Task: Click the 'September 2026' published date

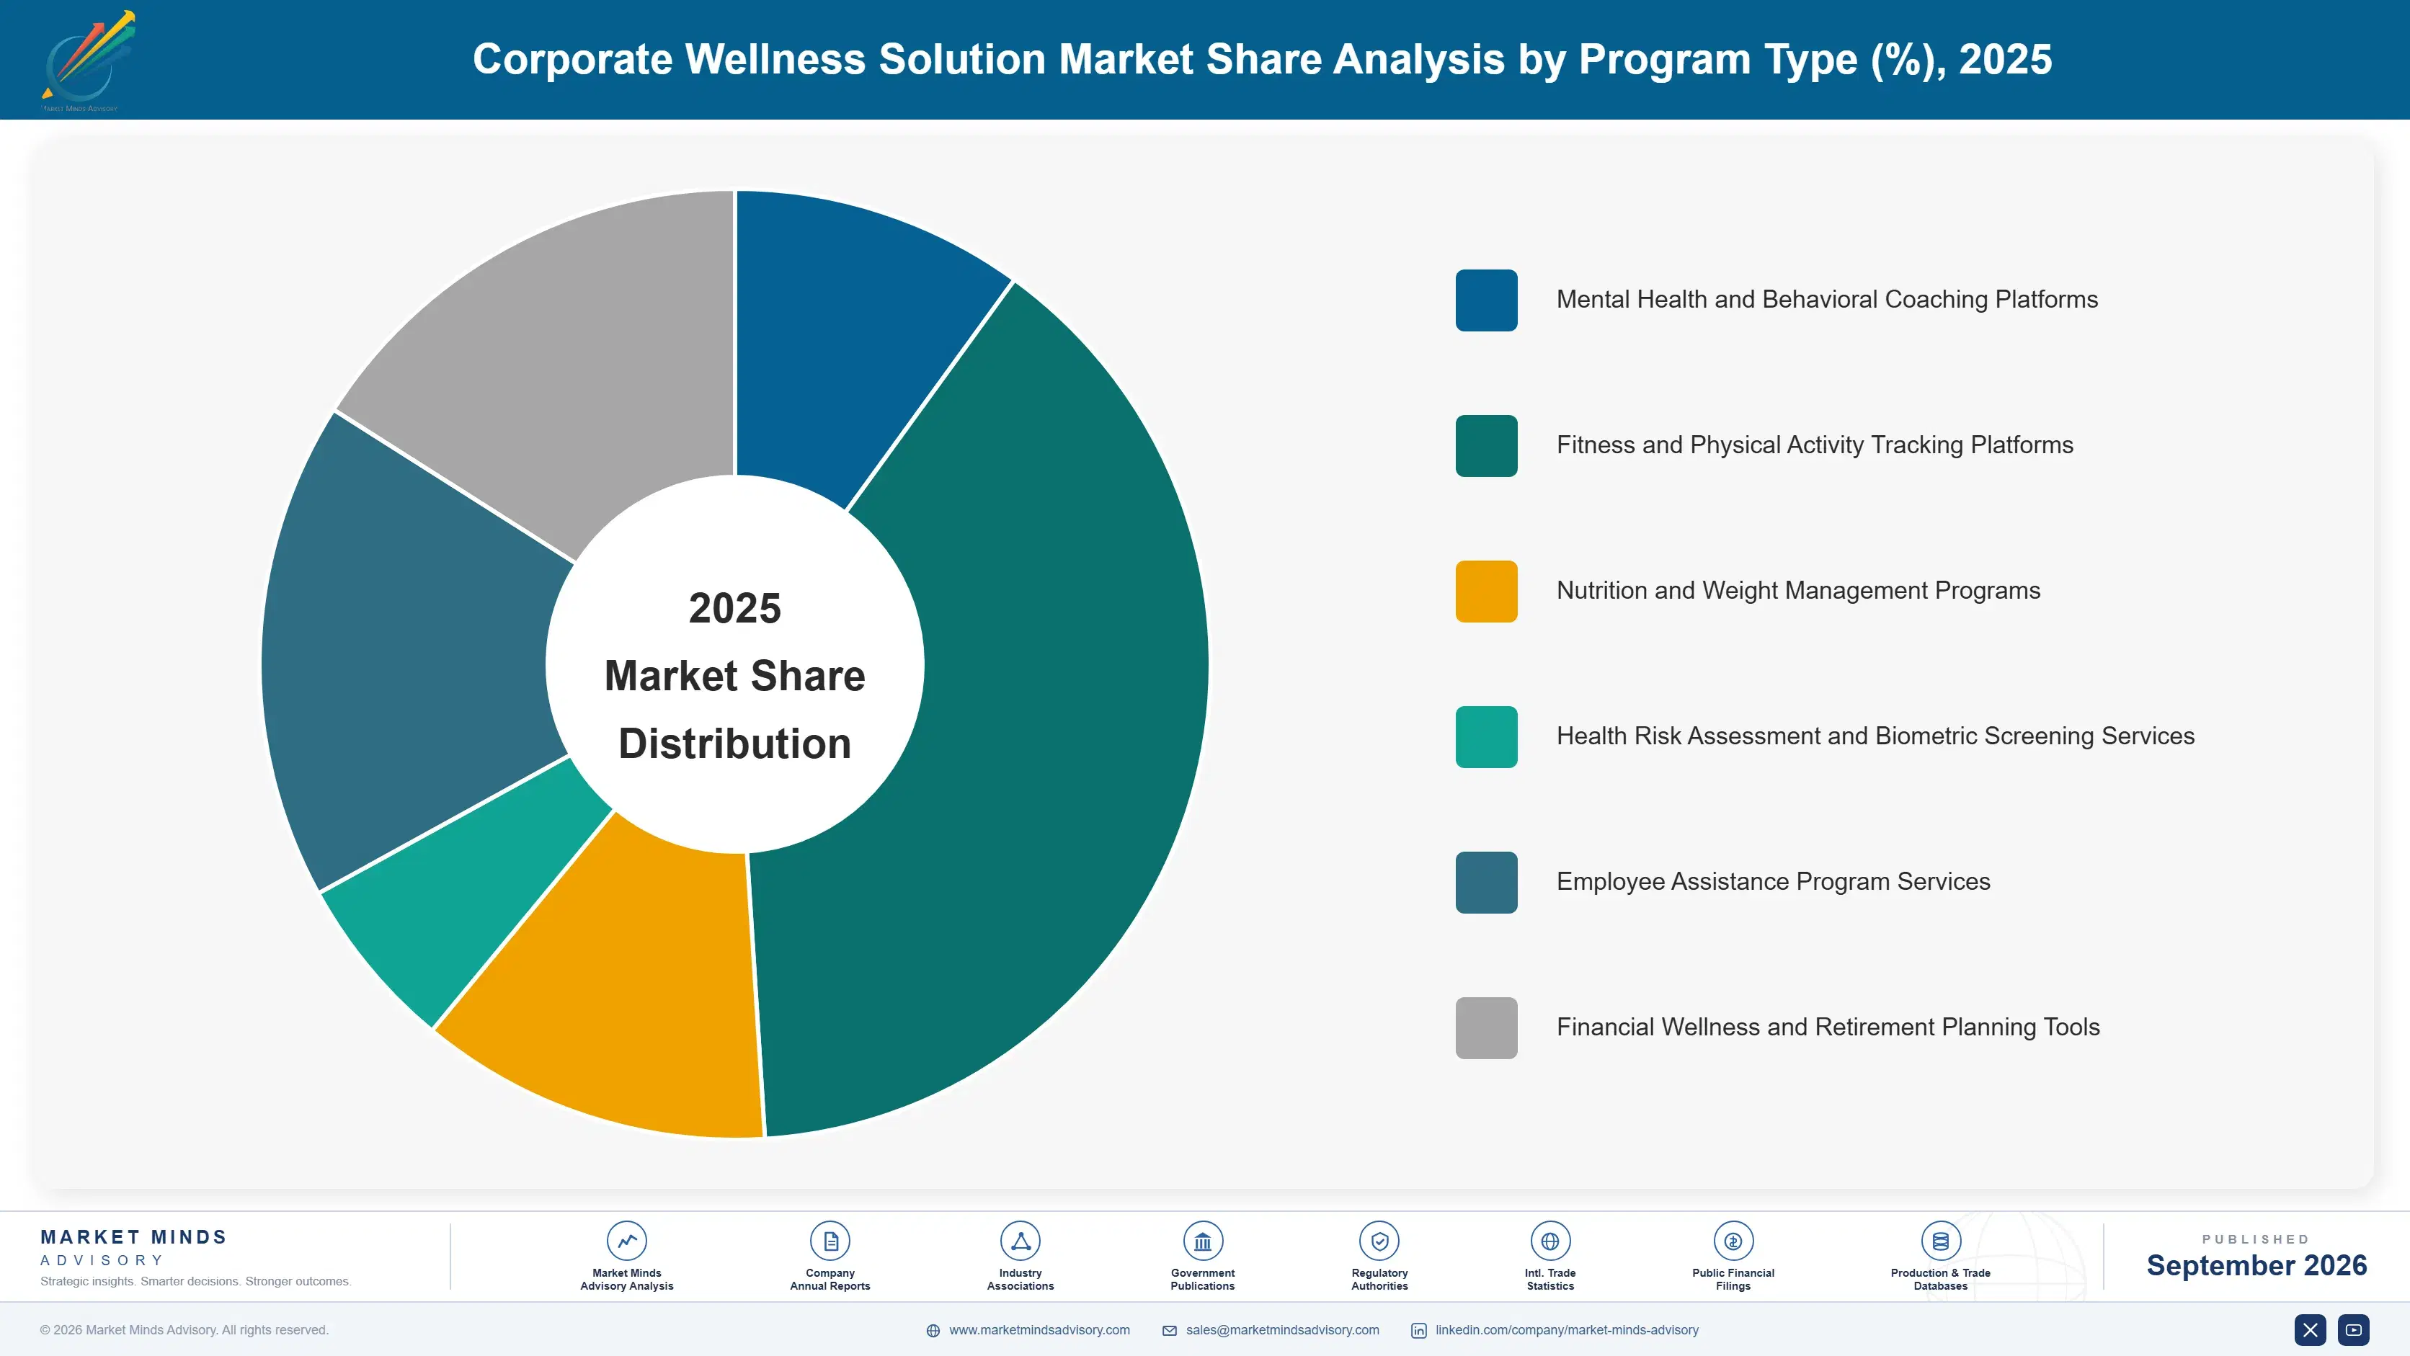Action: point(2256,1265)
